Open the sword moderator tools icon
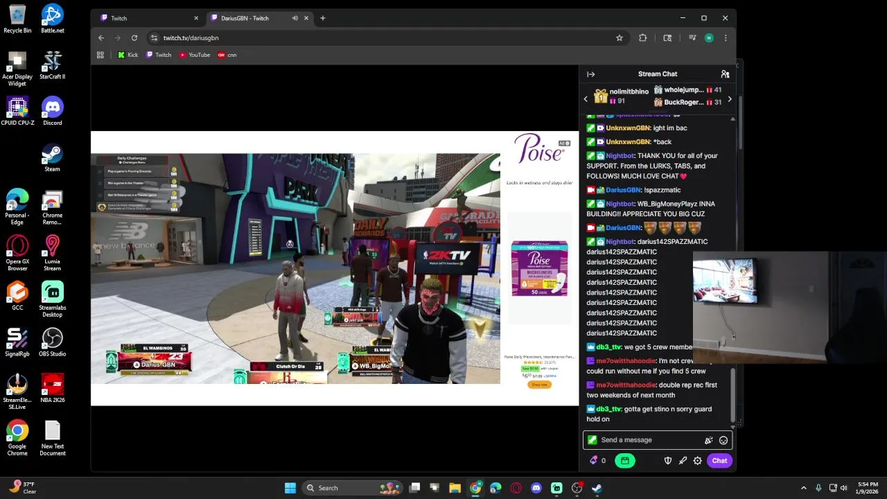 coord(683,461)
